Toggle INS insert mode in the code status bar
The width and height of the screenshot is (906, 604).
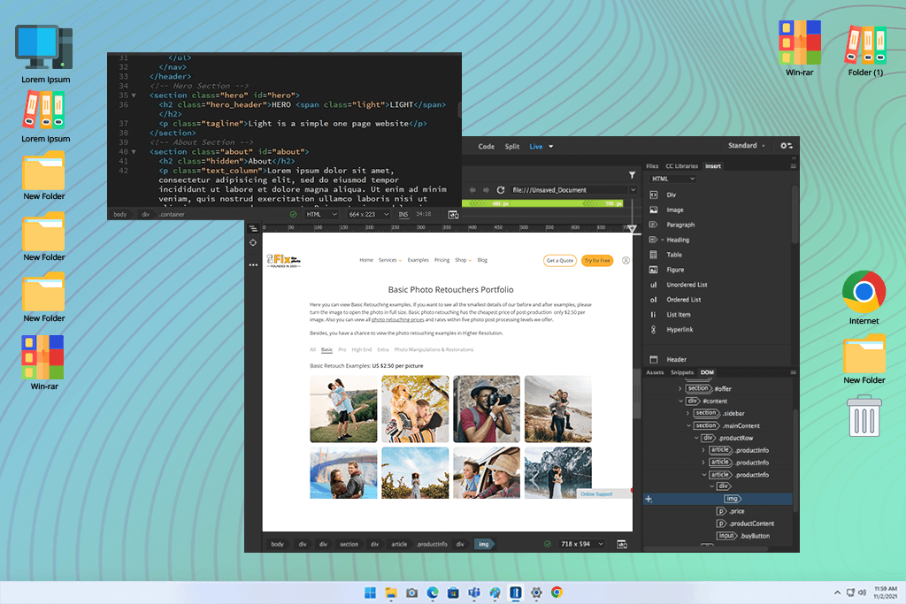[403, 214]
